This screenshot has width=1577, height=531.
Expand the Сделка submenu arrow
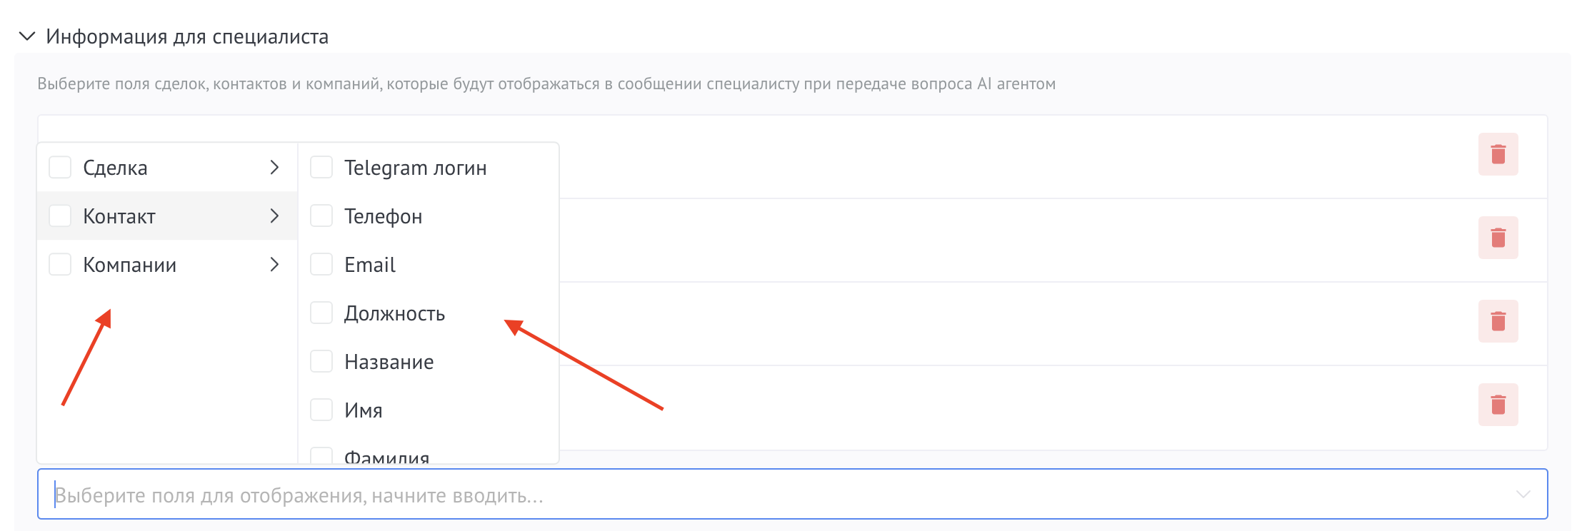click(274, 166)
